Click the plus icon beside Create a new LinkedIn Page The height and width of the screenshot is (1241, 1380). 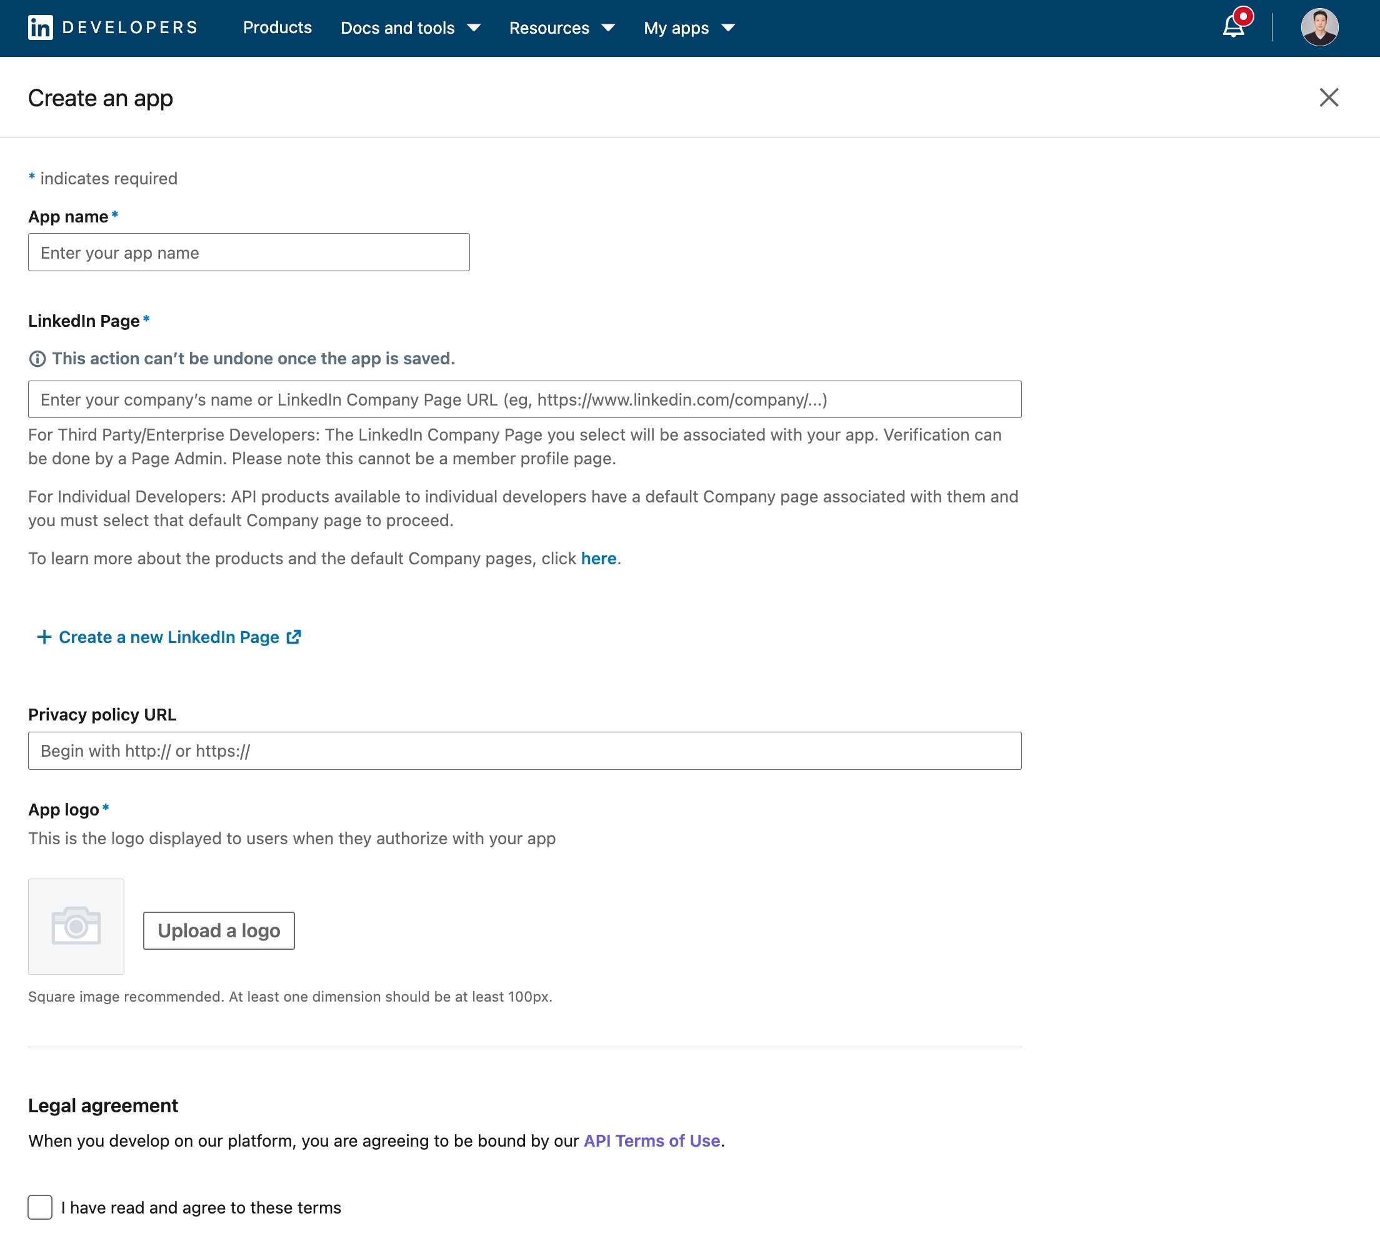[44, 637]
